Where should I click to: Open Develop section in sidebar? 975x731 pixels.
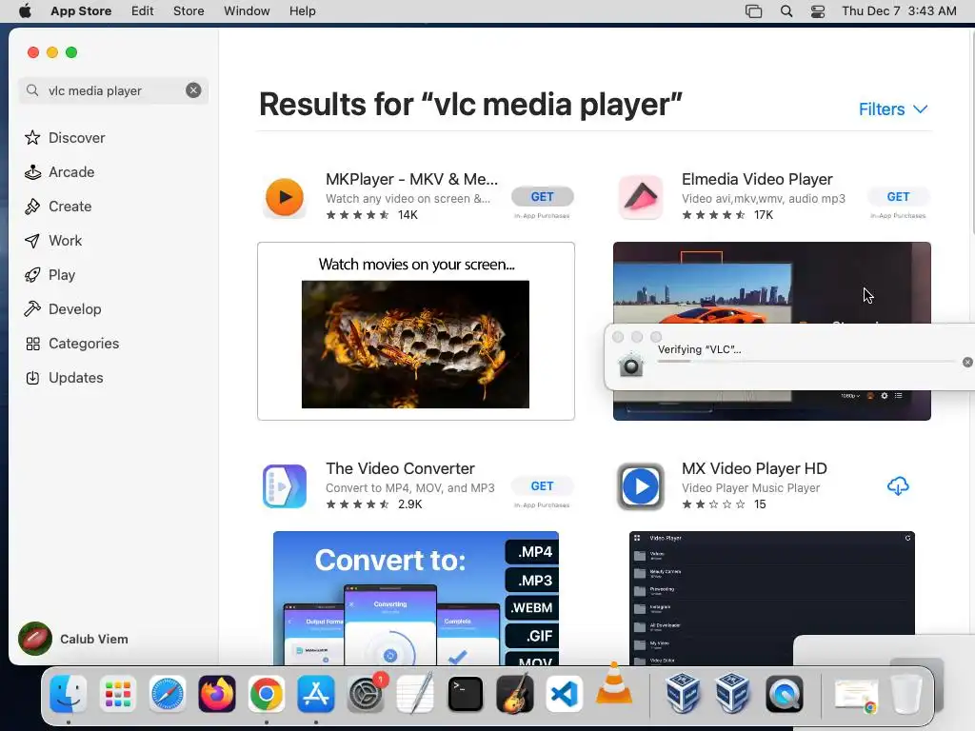pos(63,308)
